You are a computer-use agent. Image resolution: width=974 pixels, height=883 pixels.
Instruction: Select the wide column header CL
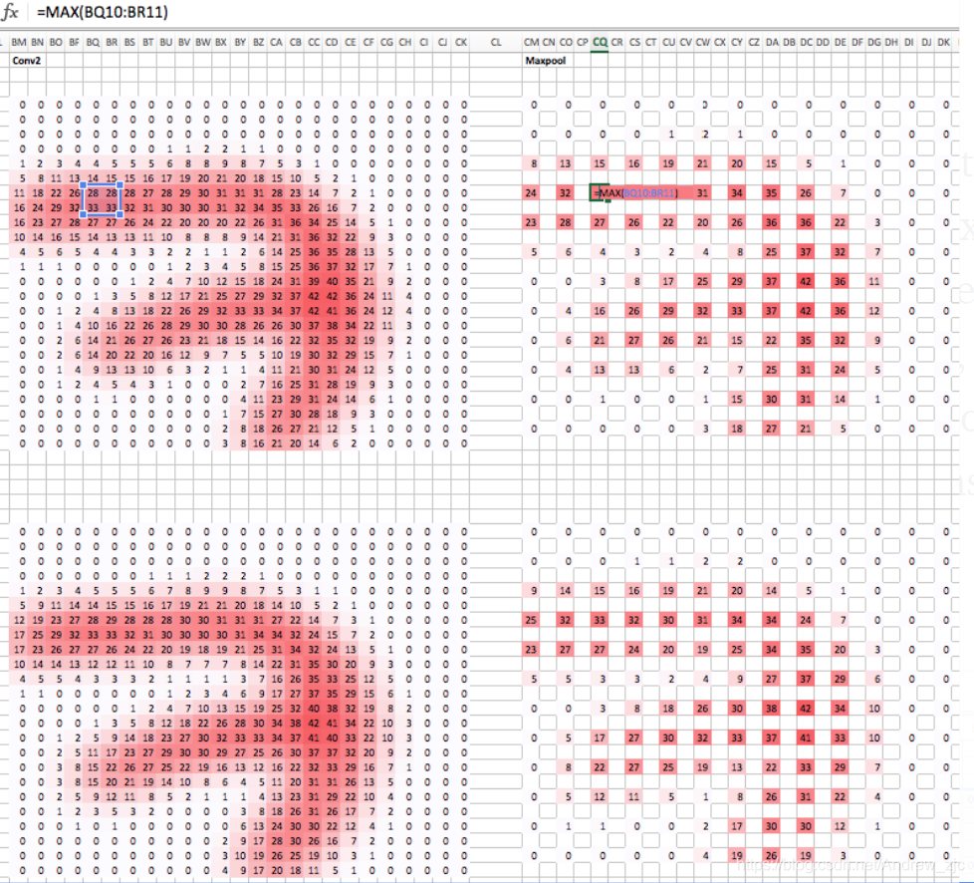[496, 42]
